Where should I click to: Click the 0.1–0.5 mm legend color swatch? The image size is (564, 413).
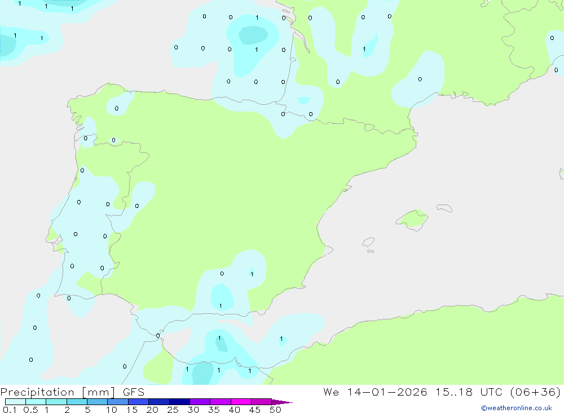click(x=15, y=402)
